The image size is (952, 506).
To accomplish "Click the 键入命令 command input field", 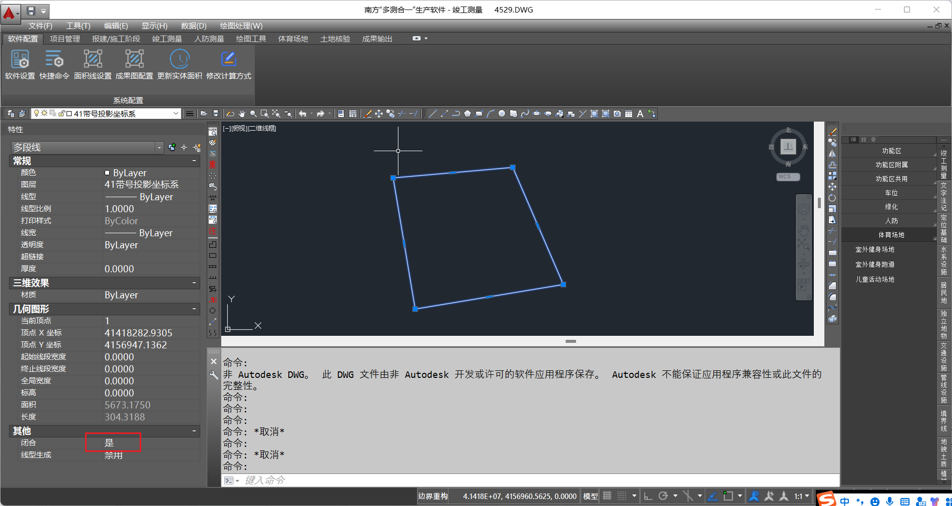I will point(264,480).
